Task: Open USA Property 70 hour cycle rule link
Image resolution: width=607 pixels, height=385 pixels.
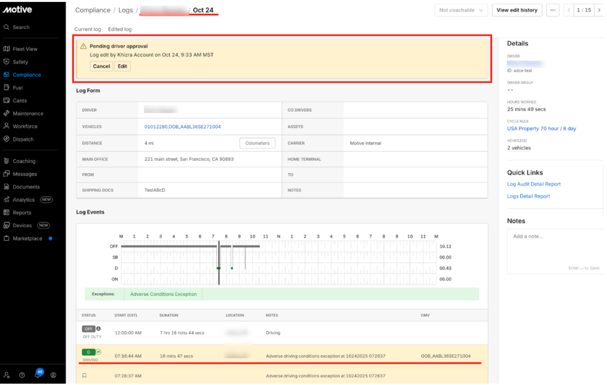Action: click(541, 129)
